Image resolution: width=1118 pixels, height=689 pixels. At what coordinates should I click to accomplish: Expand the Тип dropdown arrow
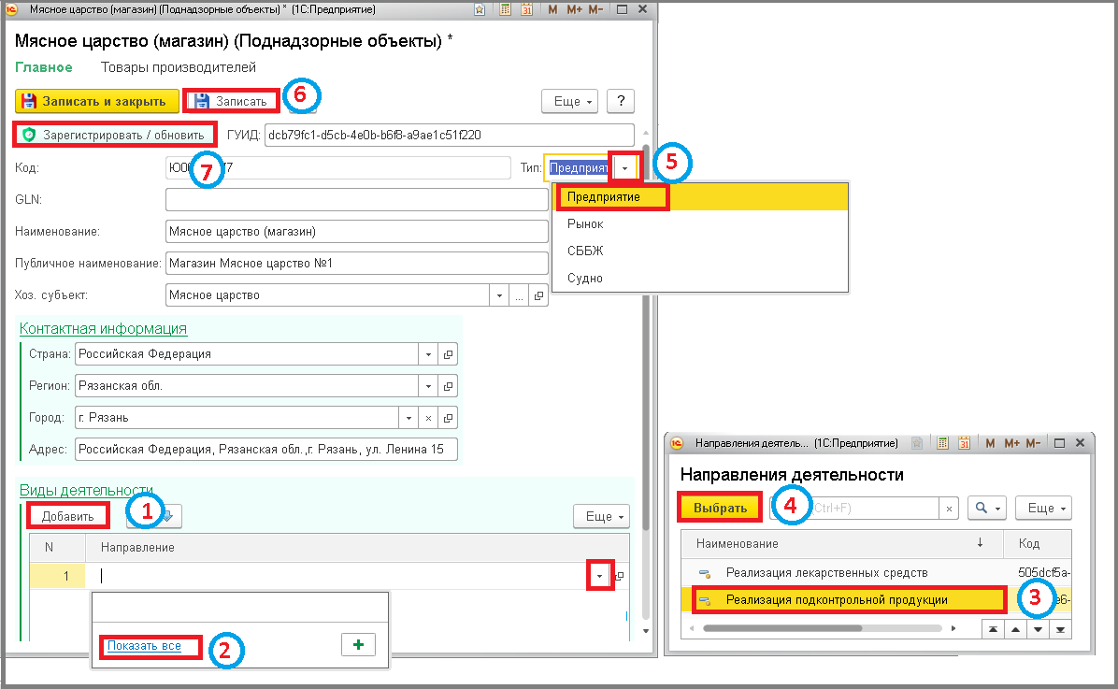tap(624, 168)
